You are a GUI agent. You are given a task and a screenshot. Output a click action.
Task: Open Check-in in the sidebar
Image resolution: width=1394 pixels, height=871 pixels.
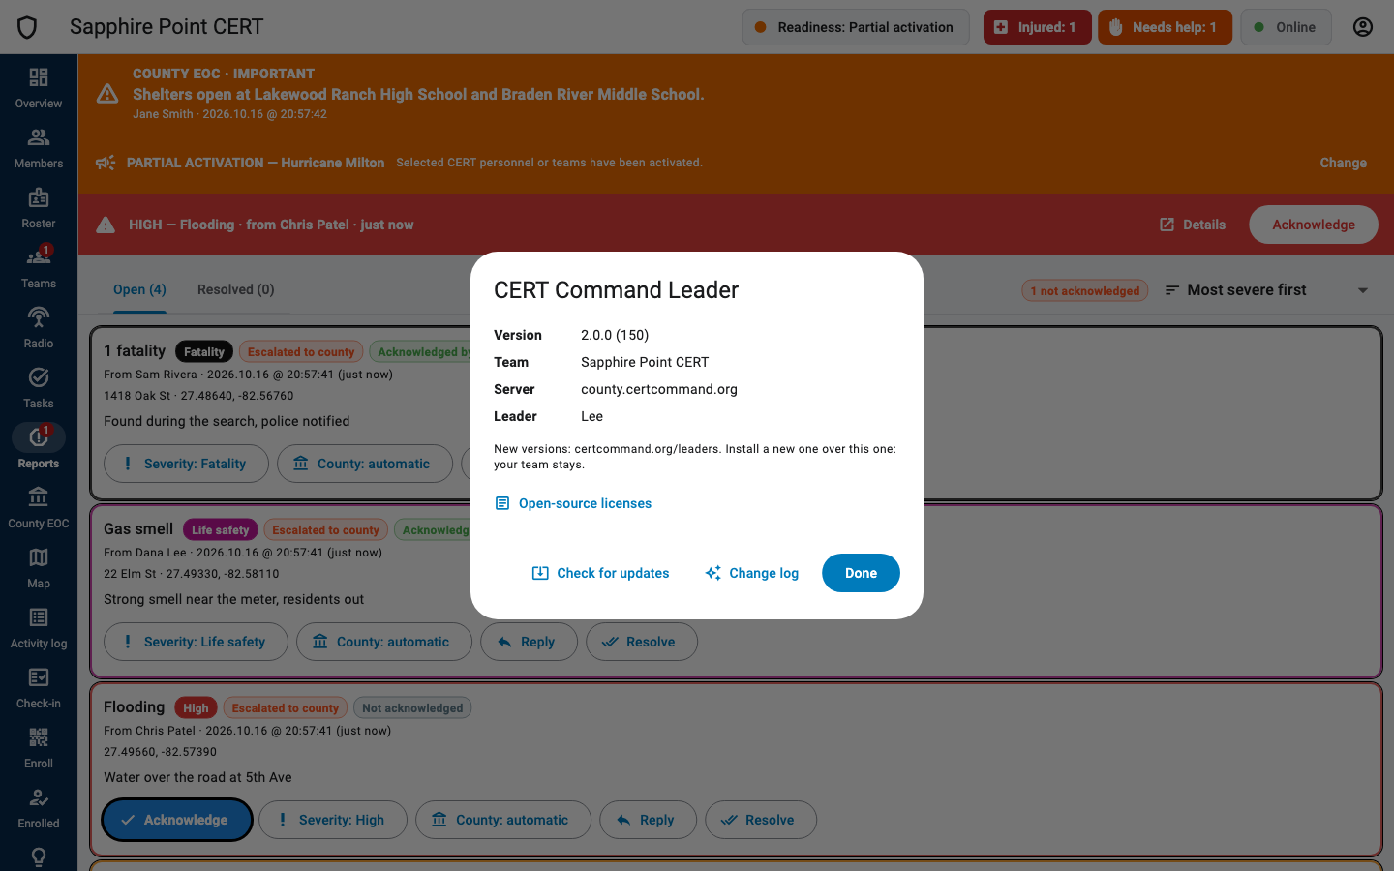(39, 688)
